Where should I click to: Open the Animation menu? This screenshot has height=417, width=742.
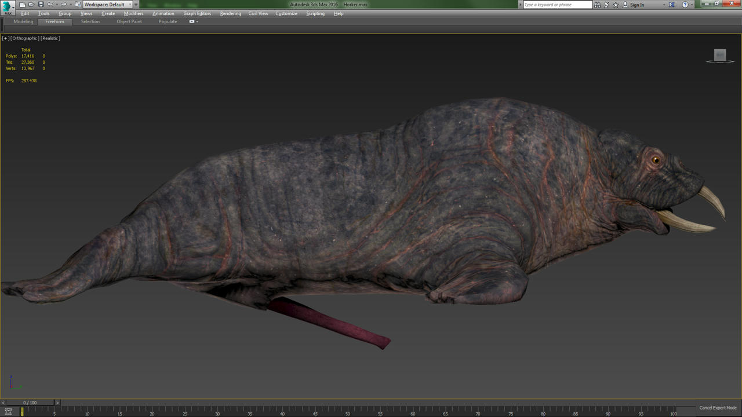163,13
